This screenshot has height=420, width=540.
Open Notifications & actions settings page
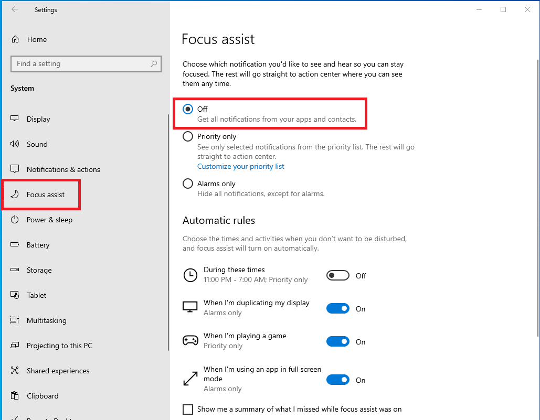click(x=63, y=169)
